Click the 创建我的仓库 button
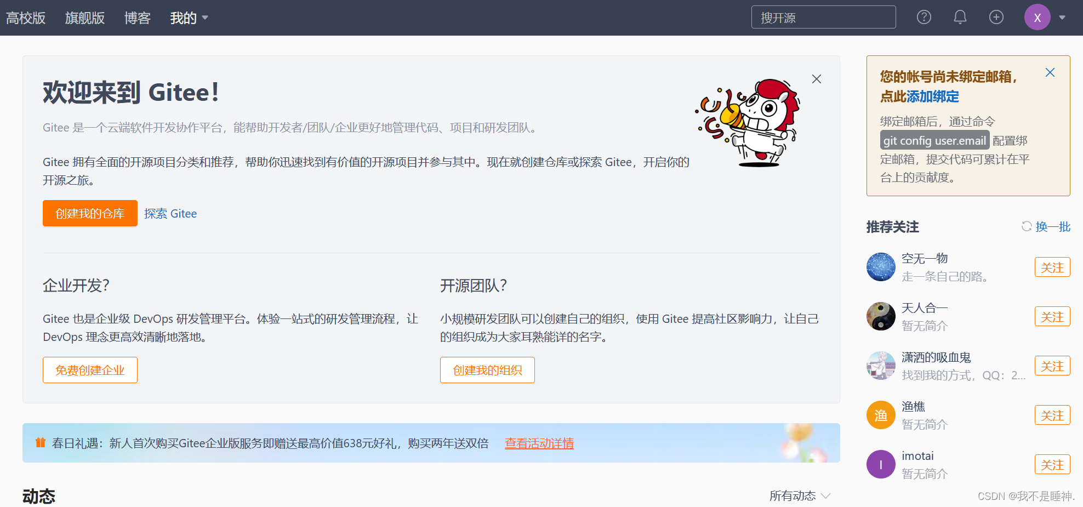 (x=90, y=213)
